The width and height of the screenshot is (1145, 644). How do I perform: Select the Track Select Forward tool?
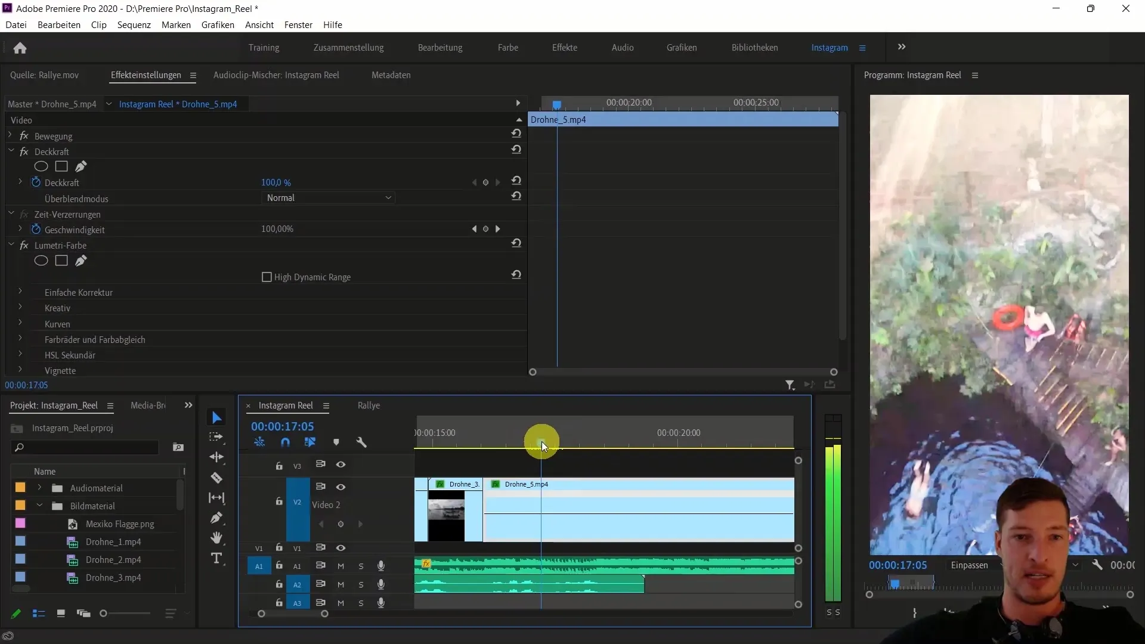pyautogui.click(x=216, y=437)
